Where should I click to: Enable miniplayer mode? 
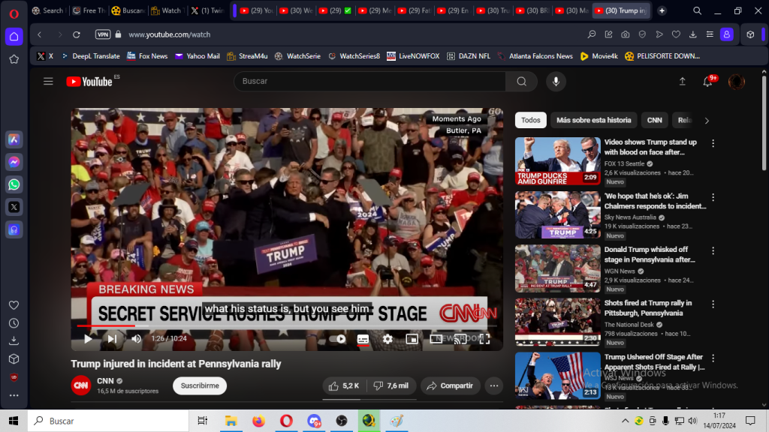(x=412, y=339)
